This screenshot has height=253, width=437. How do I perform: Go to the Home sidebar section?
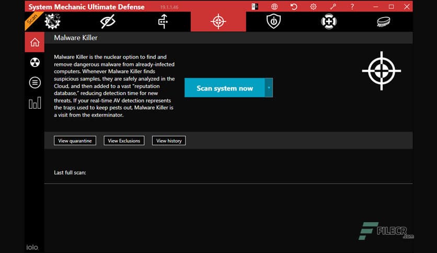click(34, 42)
